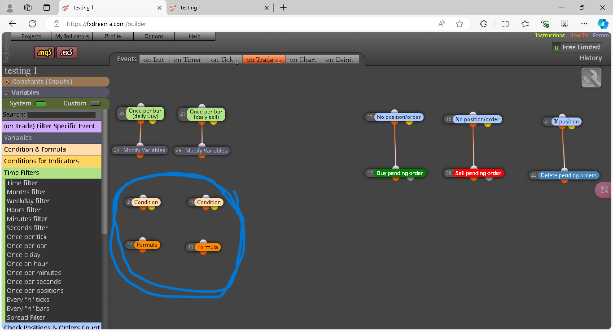Open browser settings ellipsis menu
This screenshot has width=613, height=331.
584,24
